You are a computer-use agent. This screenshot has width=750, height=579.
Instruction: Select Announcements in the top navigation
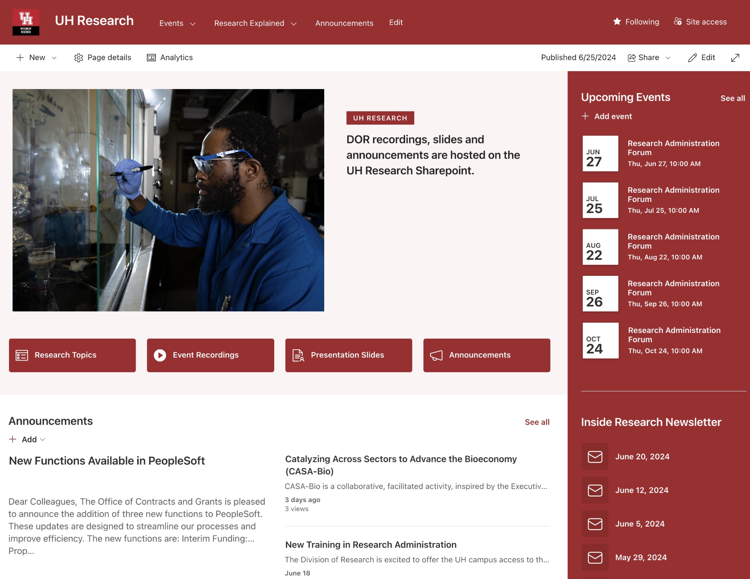(x=344, y=23)
